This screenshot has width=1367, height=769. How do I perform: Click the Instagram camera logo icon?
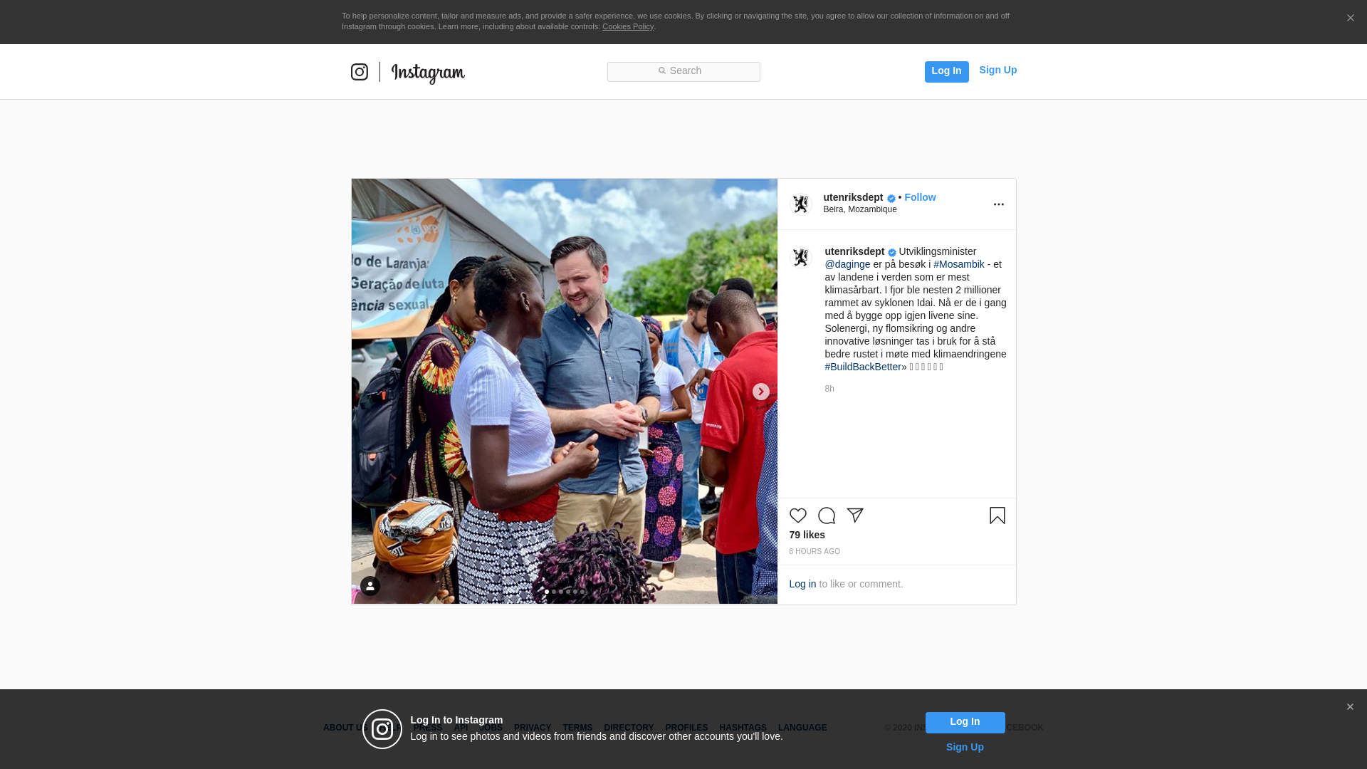click(360, 72)
